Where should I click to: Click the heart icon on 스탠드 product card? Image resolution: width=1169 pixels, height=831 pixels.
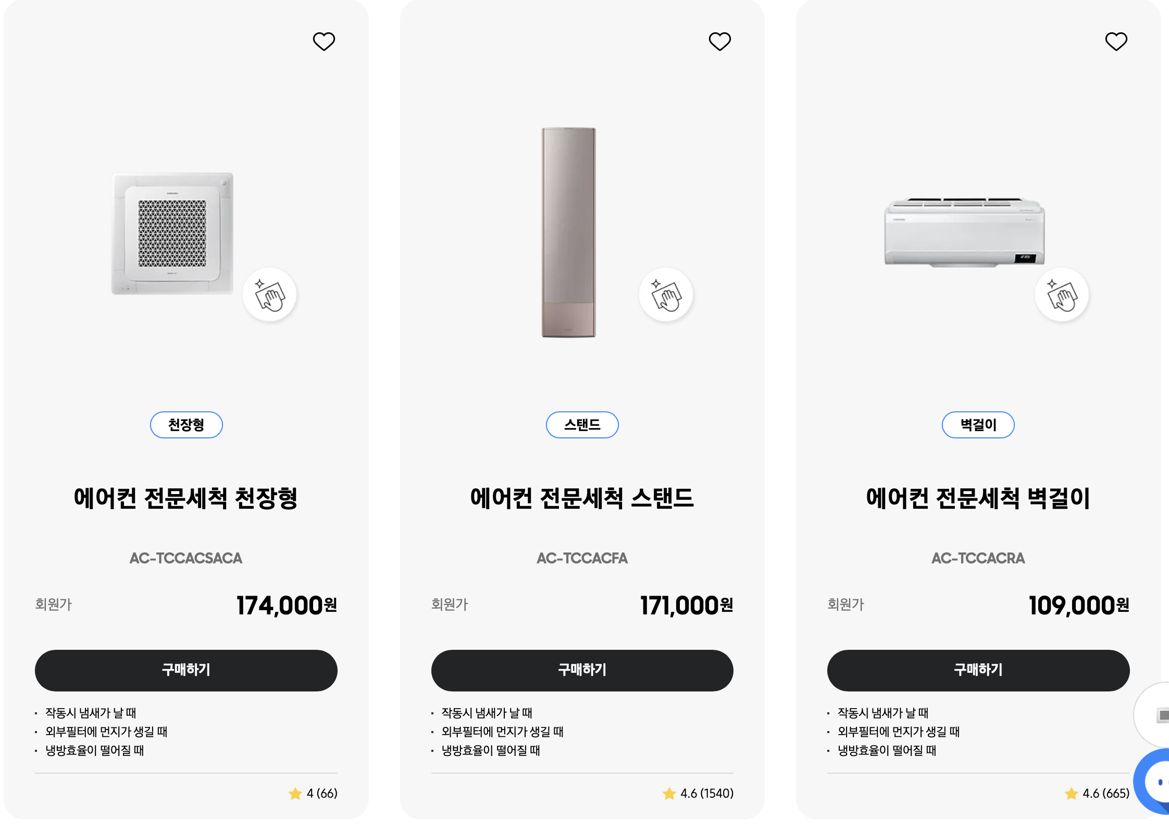coord(720,41)
